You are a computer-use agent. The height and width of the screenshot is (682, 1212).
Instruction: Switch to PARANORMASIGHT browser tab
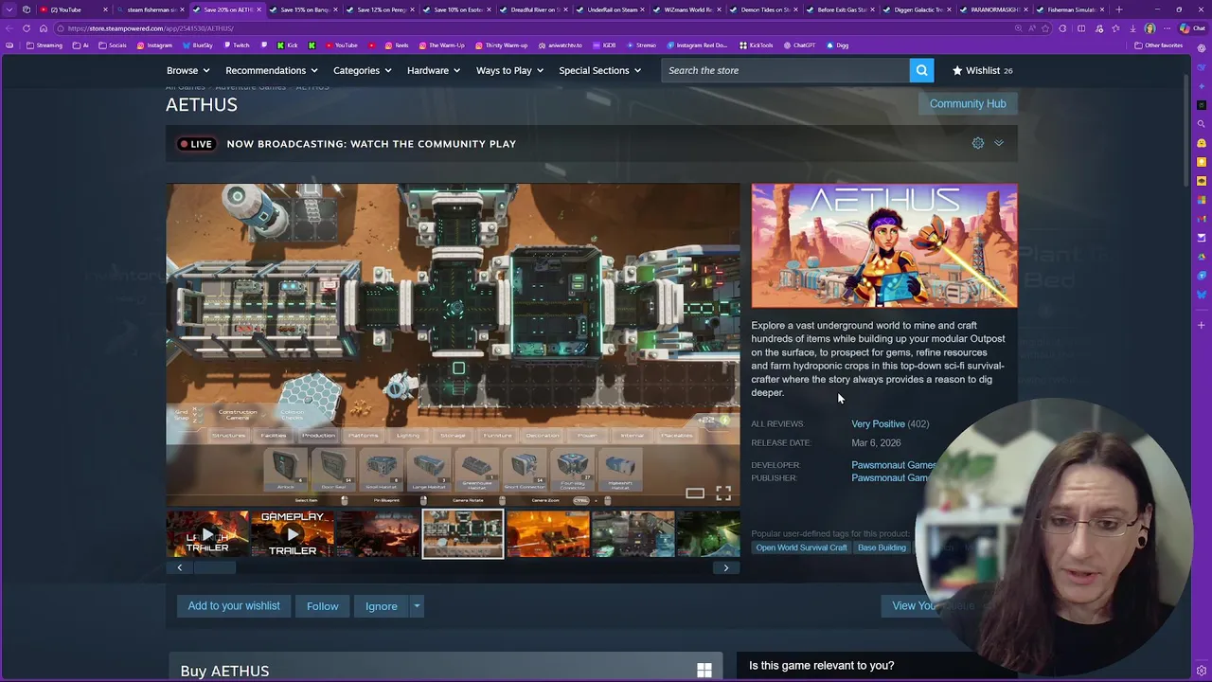coord(992,9)
